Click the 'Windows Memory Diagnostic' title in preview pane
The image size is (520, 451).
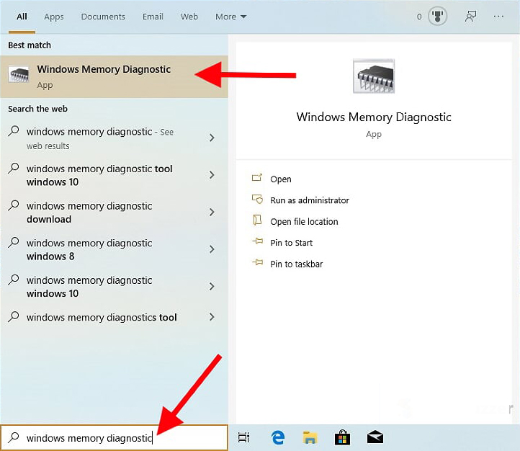pyautogui.click(x=374, y=117)
